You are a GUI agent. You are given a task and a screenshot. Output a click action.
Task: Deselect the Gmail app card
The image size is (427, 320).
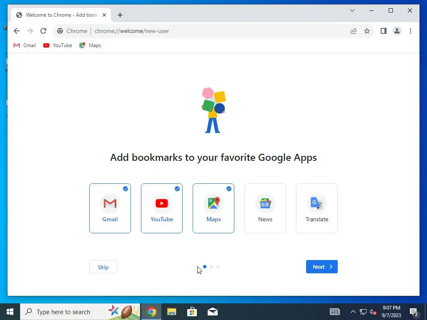click(110, 208)
